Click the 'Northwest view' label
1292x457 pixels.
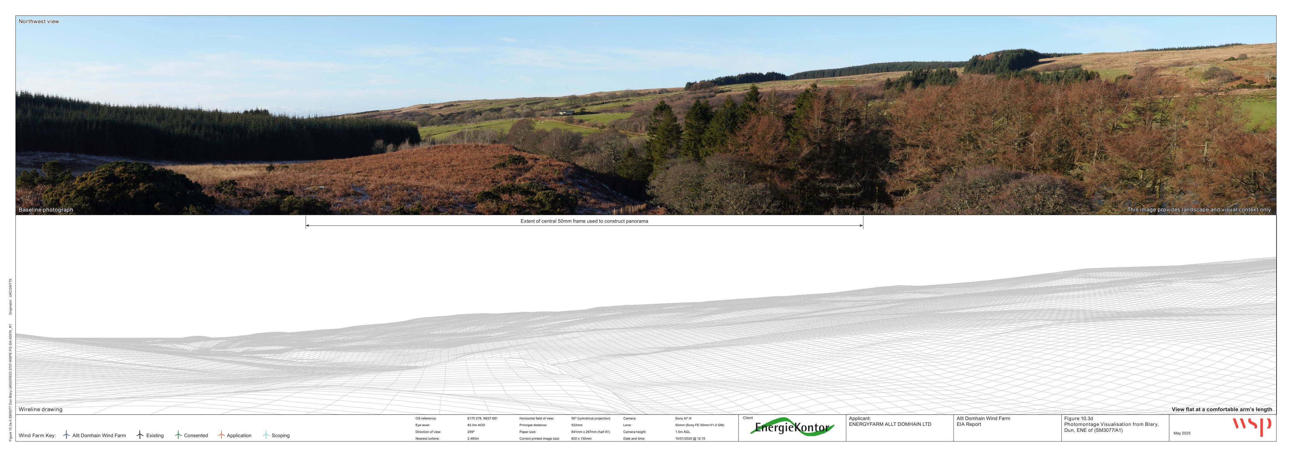(x=38, y=21)
